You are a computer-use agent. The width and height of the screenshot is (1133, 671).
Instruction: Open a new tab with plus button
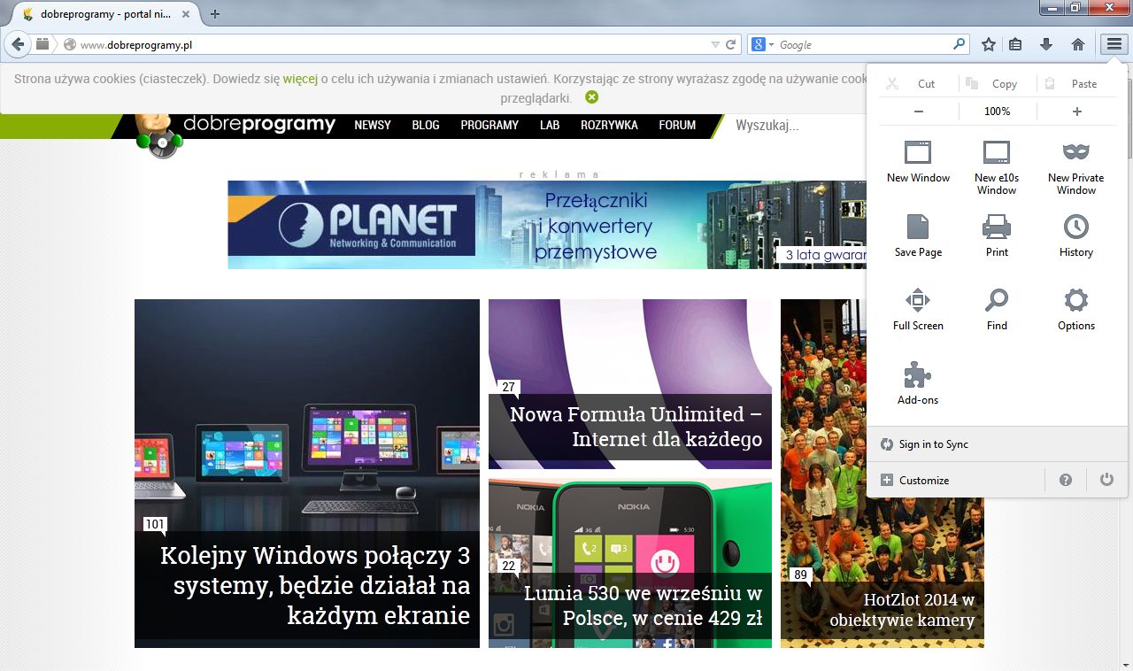[214, 13]
